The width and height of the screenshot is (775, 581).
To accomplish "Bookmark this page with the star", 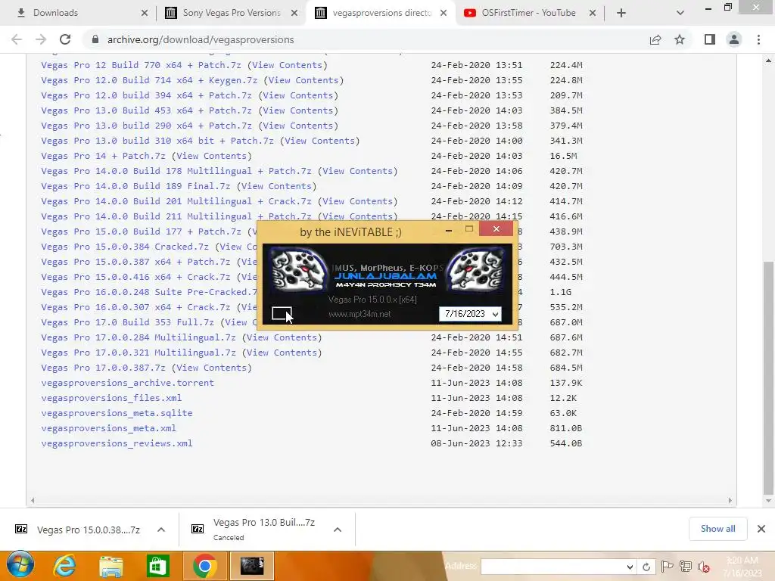I will 680,39.
